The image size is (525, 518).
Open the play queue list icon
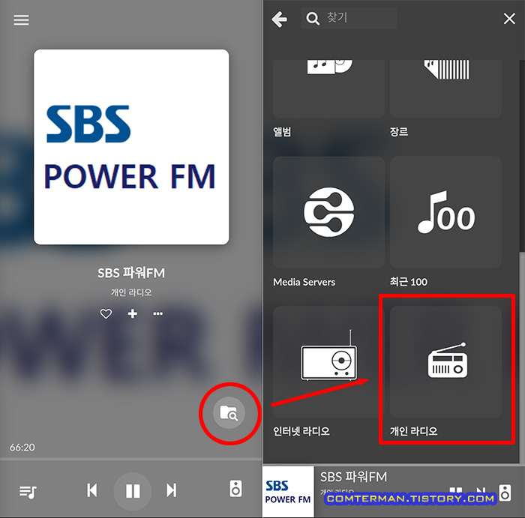coord(28,492)
